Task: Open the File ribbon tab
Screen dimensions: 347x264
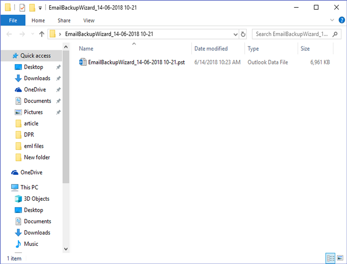Action: click(x=13, y=20)
